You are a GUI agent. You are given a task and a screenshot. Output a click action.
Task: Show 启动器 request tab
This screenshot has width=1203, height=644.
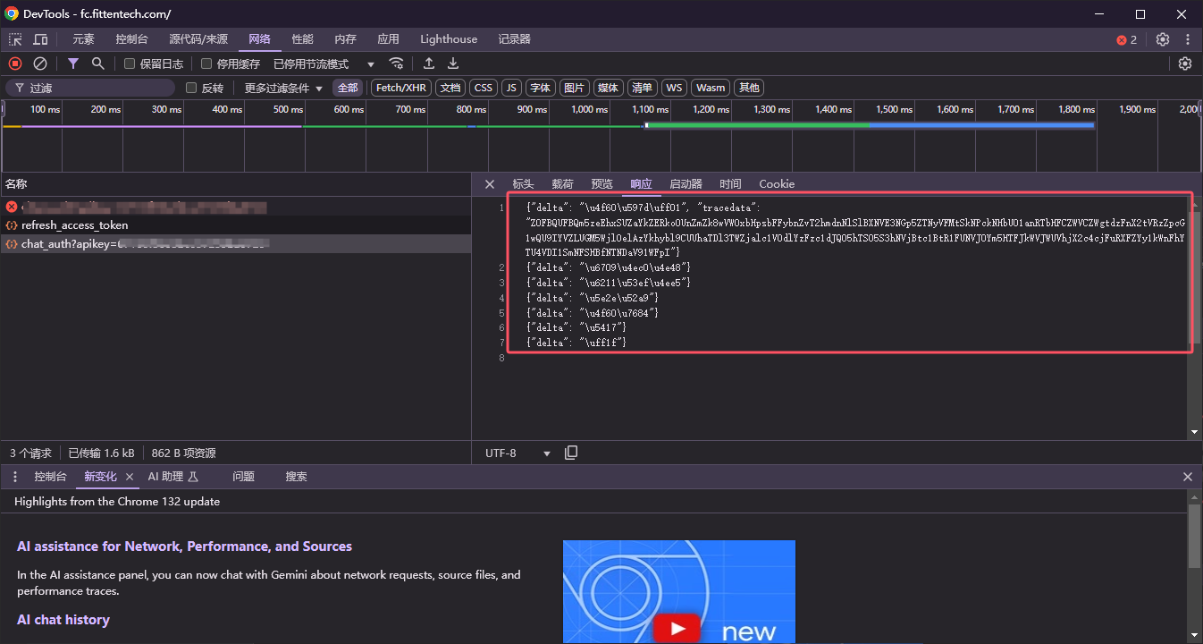[686, 184]
